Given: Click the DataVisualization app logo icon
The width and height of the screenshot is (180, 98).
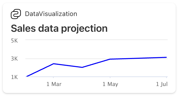Looking at the screenshot, I should [16, 14].
